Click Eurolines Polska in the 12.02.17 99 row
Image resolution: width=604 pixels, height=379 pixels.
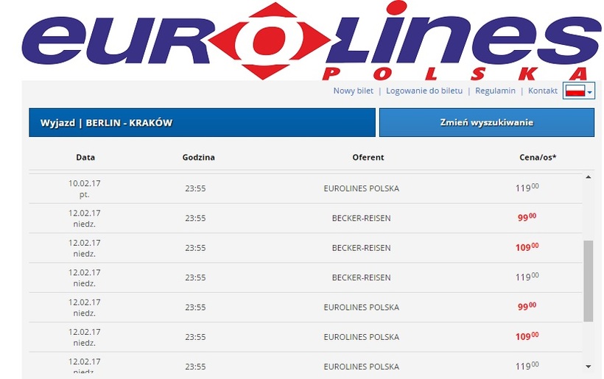362,307
